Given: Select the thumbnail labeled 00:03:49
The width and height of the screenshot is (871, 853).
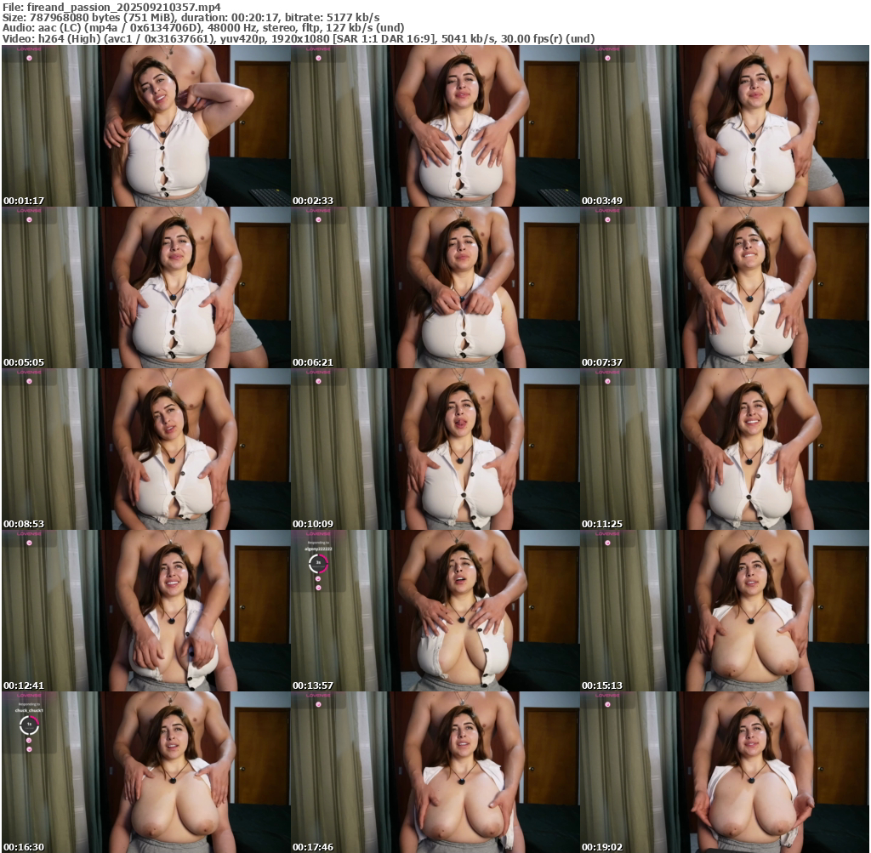Looking at the screenshot, I should 724,126.
